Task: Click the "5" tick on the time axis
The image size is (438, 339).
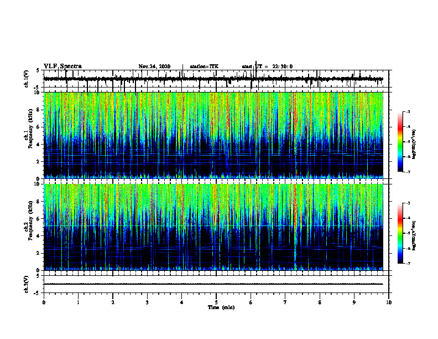Action: (x=216, y=302)
